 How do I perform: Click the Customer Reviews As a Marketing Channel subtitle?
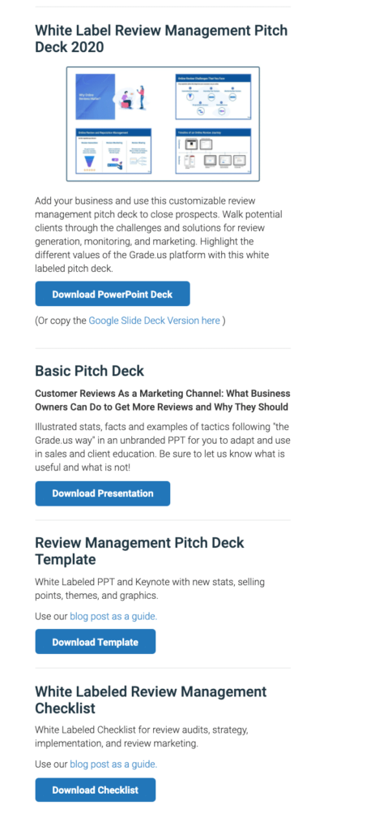pyautogui.click(x=162, y=401)
